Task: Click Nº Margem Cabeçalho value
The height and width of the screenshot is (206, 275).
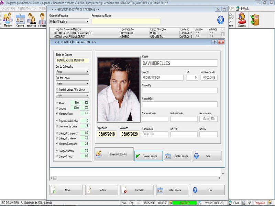Action: pyautogui.click(x=85, y=144)
